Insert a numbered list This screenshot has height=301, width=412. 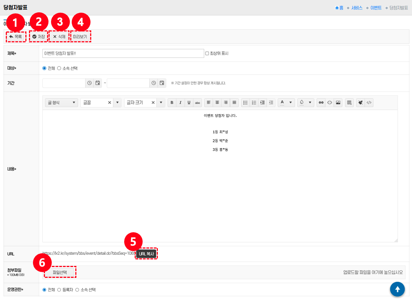(254, 103)
